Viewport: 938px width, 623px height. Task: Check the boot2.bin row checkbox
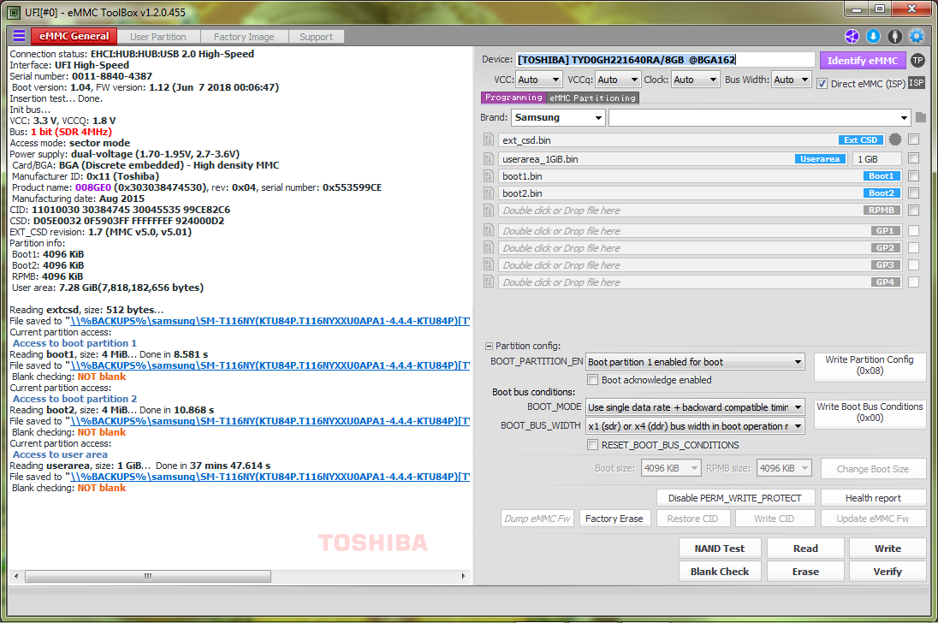tap(913, 193)
